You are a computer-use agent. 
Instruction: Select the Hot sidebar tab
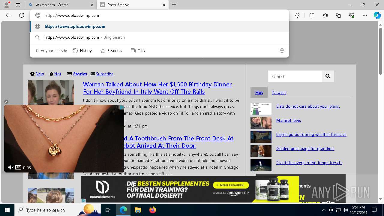coord(259,92)
